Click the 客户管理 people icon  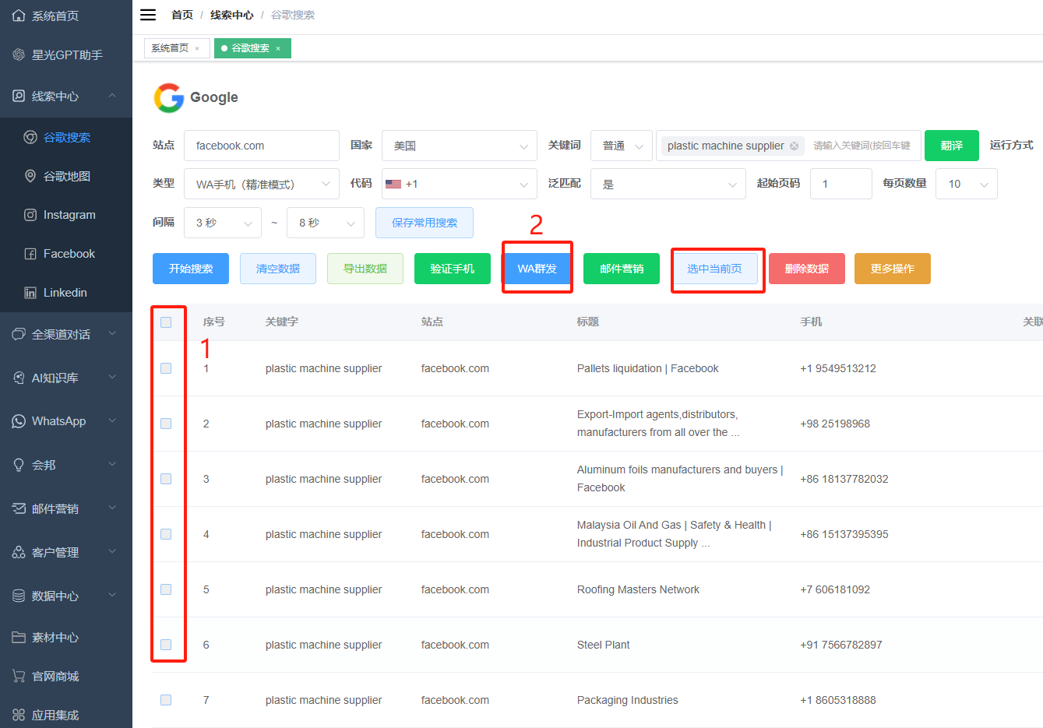point(19,552)
